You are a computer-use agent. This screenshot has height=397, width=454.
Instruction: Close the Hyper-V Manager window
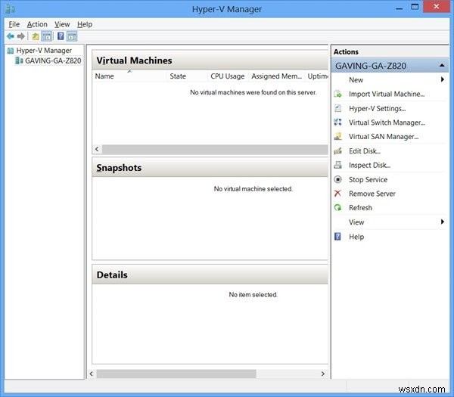point(437,6)
